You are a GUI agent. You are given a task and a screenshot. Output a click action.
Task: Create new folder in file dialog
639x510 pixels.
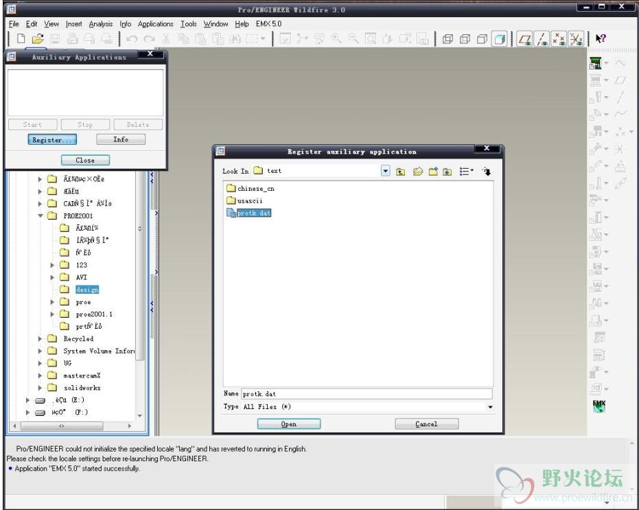point(433,172)
